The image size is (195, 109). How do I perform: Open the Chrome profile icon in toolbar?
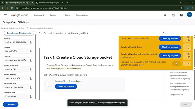188,8
